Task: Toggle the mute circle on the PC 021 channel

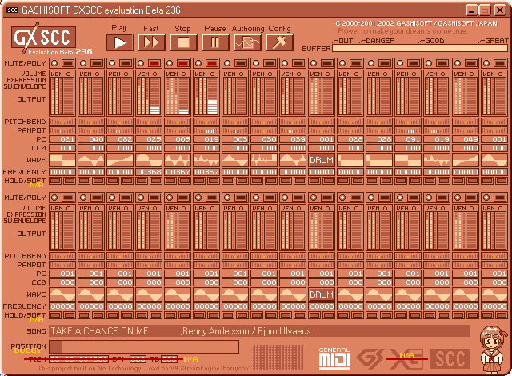Action: pos(54,63)
